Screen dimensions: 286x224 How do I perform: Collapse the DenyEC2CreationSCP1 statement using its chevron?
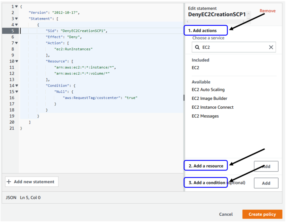point(248,14)
